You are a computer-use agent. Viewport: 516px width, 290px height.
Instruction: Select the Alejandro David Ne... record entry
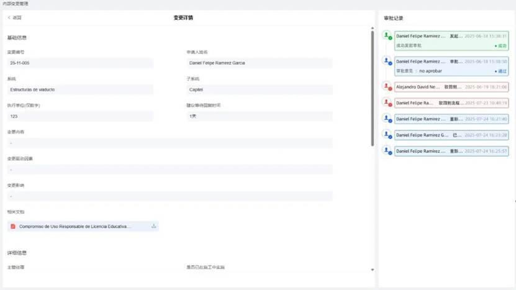[x=451, y=87]
